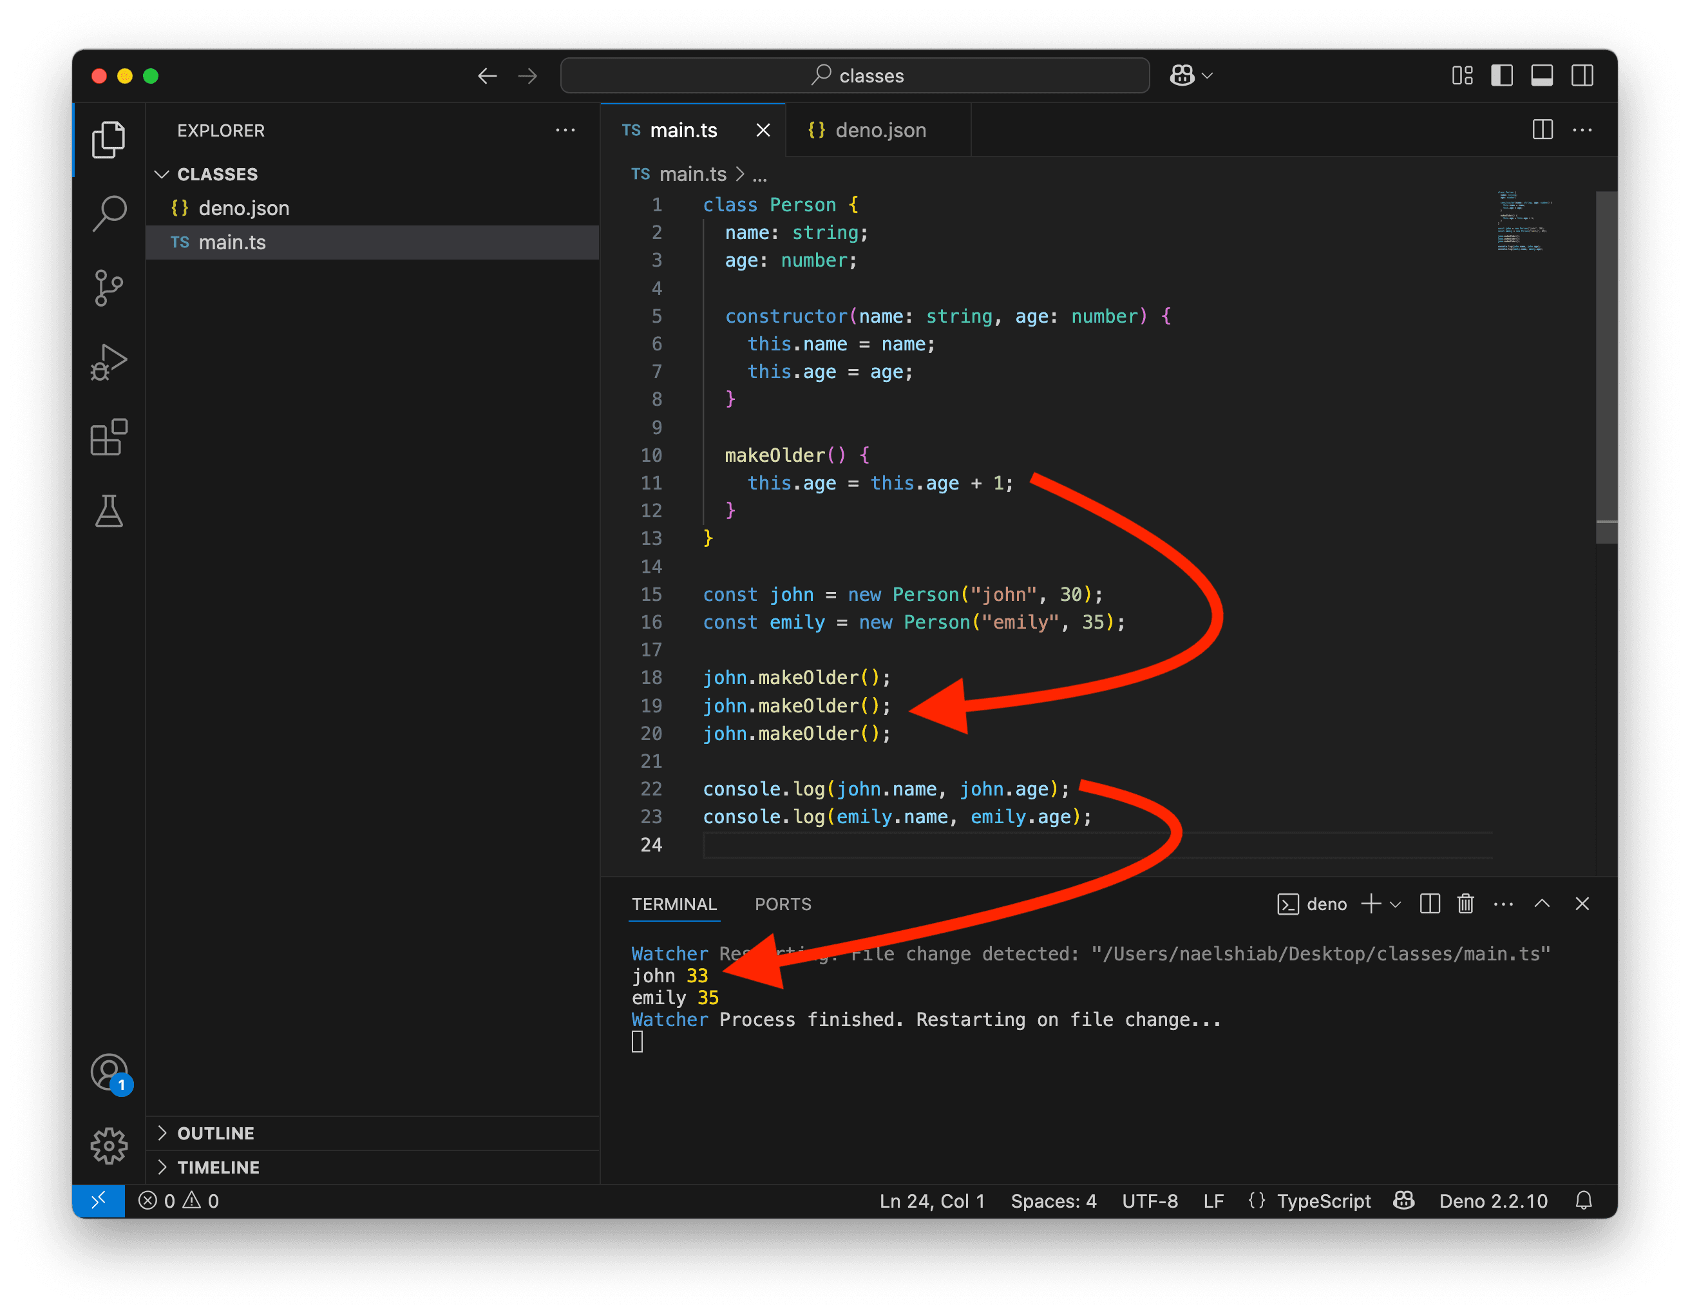The height and width of the screenshot is (1314, 1690).
Task: Kill the terminal with trash icon
Action: (1465, 904)
